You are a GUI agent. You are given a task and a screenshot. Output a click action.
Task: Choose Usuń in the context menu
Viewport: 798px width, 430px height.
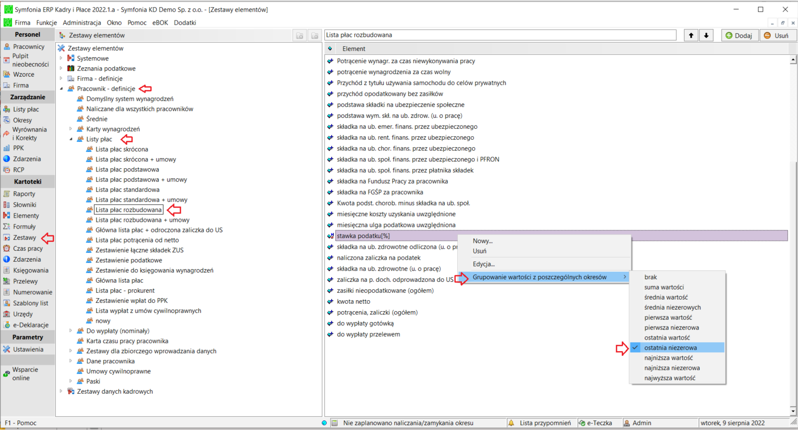(544, 251)
